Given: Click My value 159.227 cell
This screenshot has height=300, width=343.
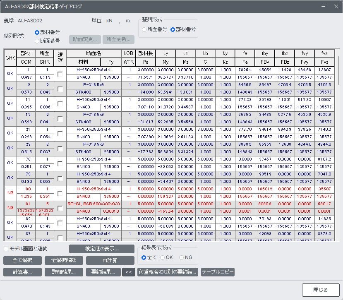Looking at the screenshot, I should coord(166,197).
